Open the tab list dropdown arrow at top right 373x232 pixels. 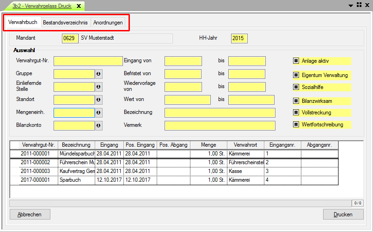(x=350, y=5)
